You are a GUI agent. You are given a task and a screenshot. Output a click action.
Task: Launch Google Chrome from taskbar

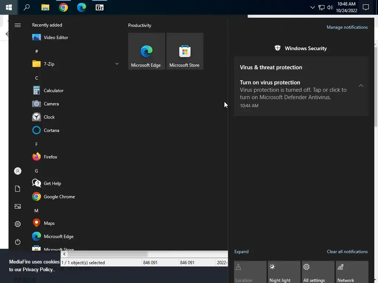click(63, 7)
